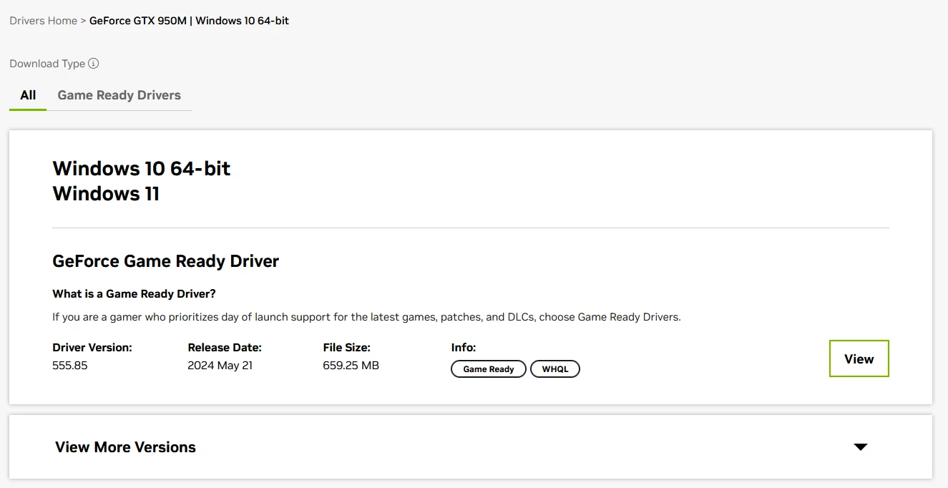Image resolution: width=948 pixels, height=488 pixels.
Task: Click the View More Versions heading
Action: 125,447
